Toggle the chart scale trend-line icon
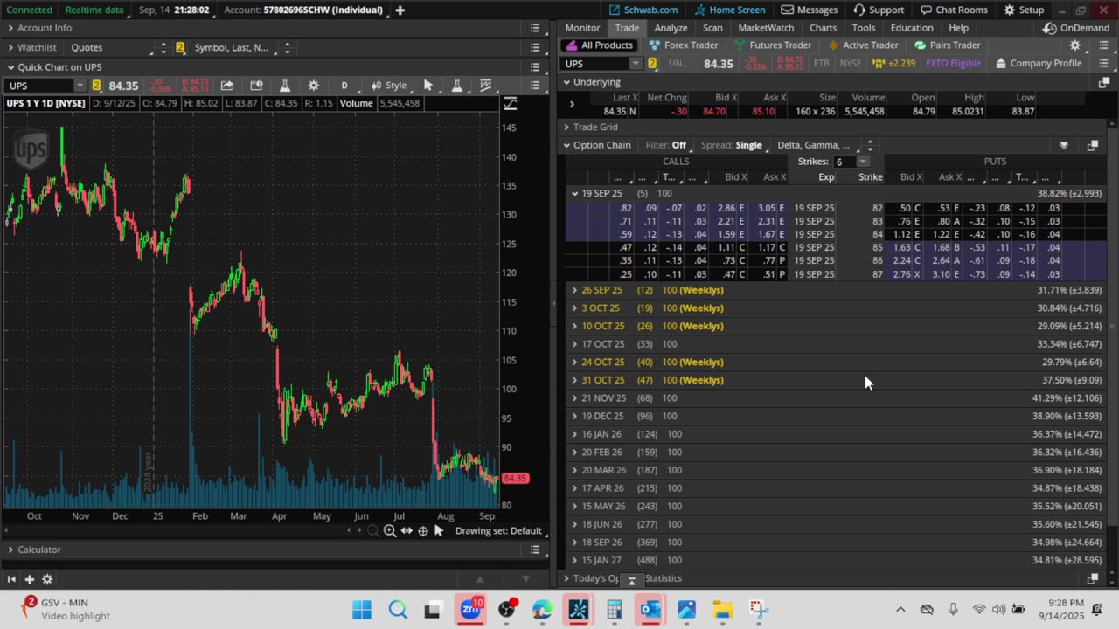The height and width of the screenshot is (629, 1119). 511,104
